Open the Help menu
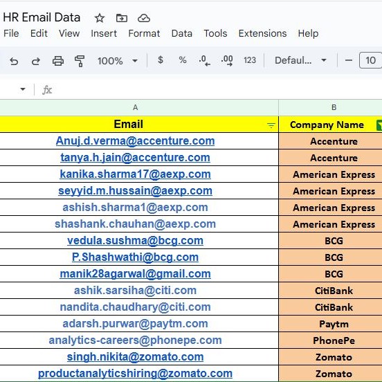 tap(308, 33)
